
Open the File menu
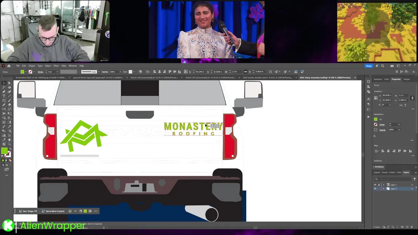[x=18, y=66]
